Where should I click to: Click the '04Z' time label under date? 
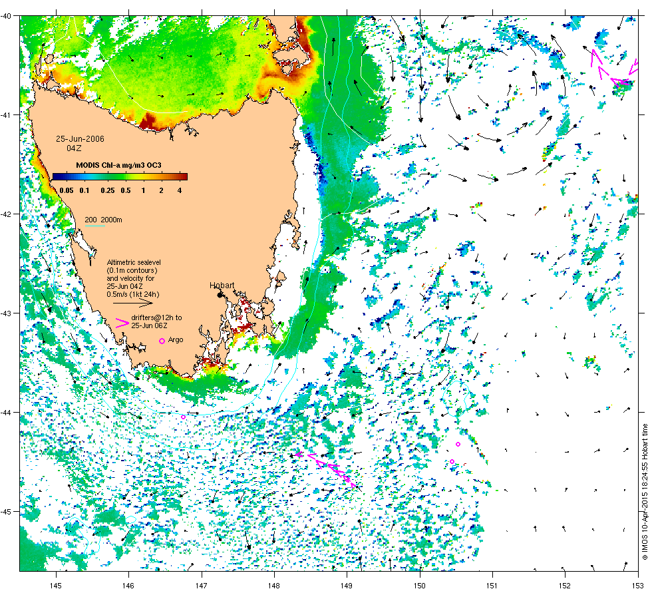tap(74, 148)
